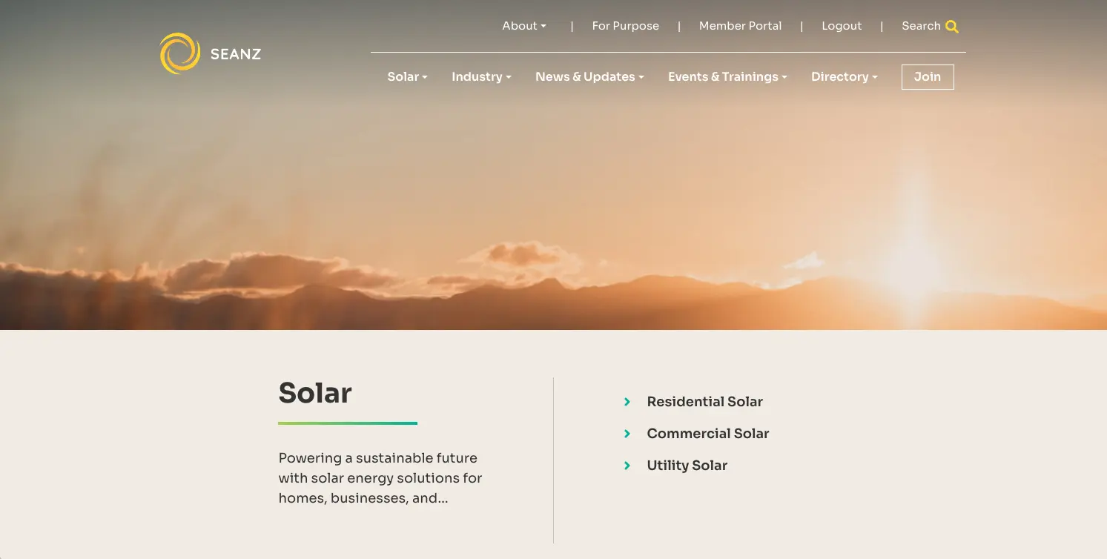
Task: Click the chevron beside Utility Solar
Action: point(627,466)
